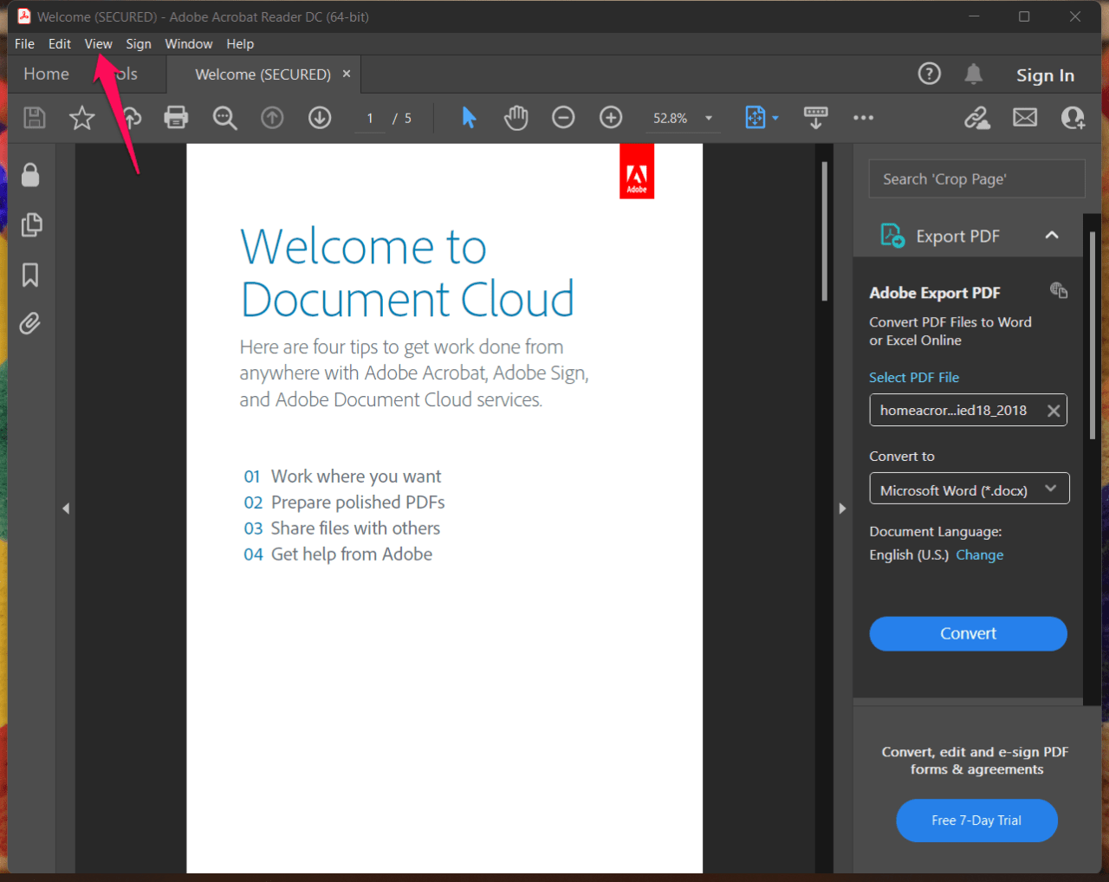Open document Attachments panel

tap(31, 323)
